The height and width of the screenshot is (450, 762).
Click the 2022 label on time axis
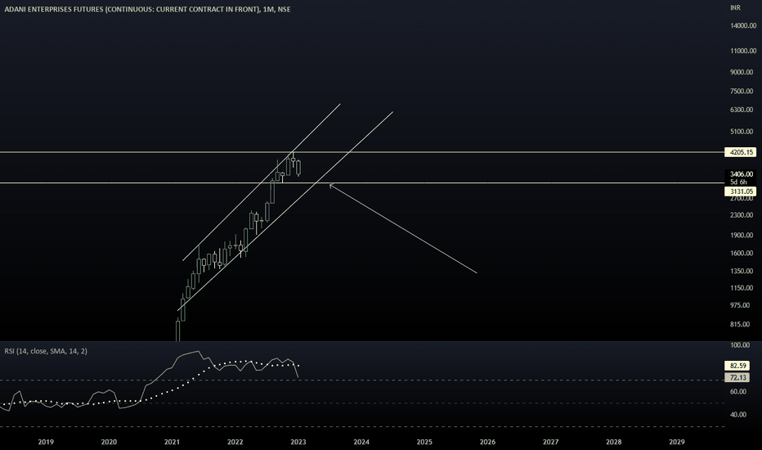(x=235, y=442)
